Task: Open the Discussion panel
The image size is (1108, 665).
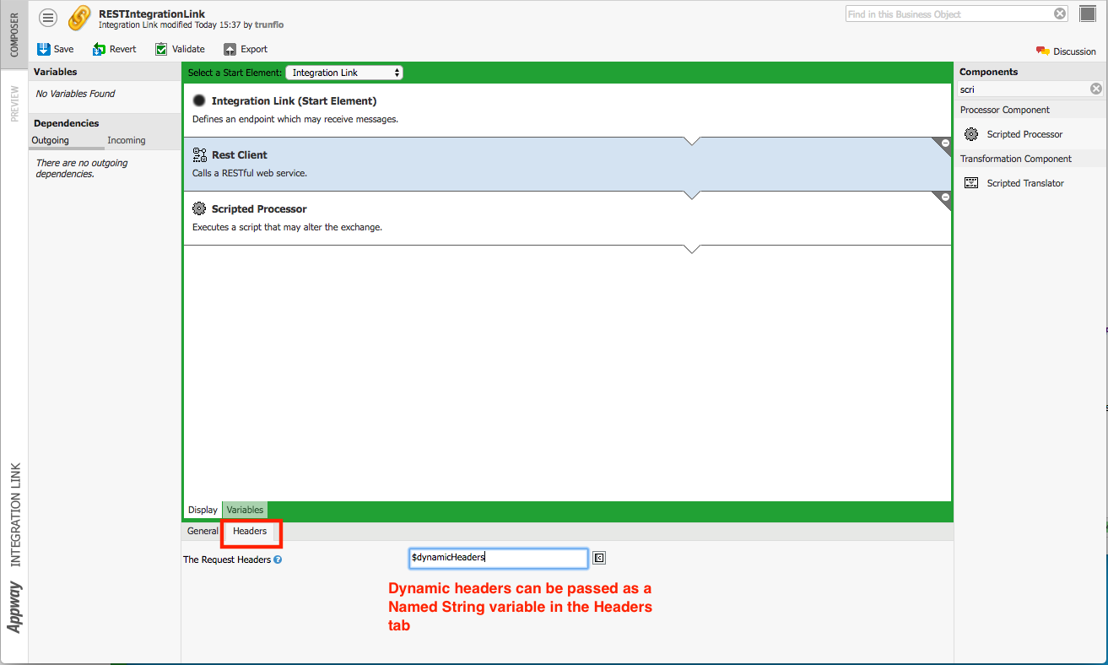Action: point(1066,51)
